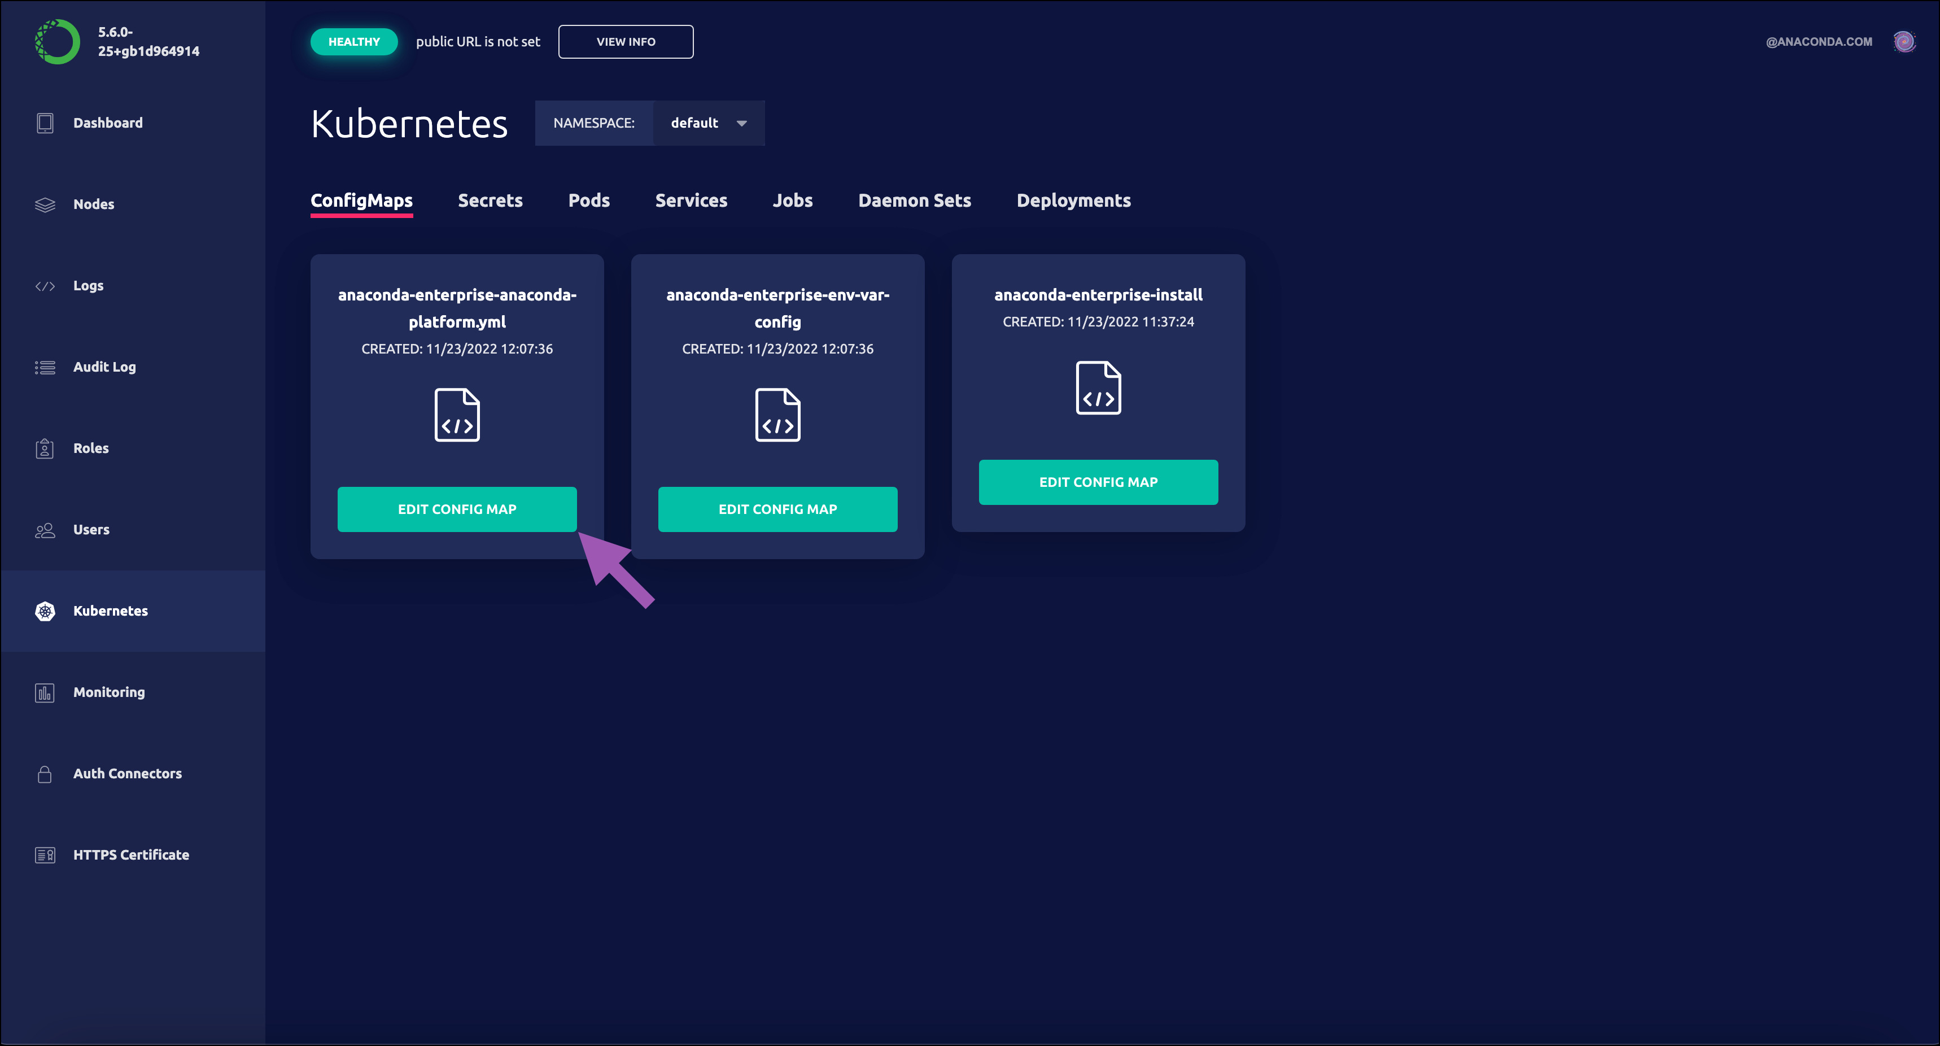Screen dimensions: 1940x1046
Task: Click the namespace dropdown arrow
Action: pos(742,124)
